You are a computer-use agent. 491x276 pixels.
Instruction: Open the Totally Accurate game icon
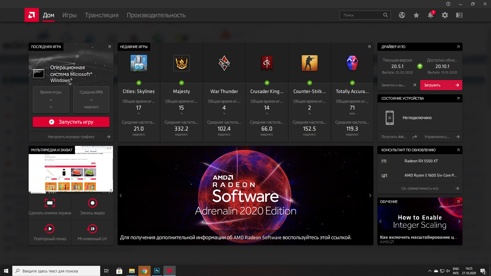click(x=352, y=63)
